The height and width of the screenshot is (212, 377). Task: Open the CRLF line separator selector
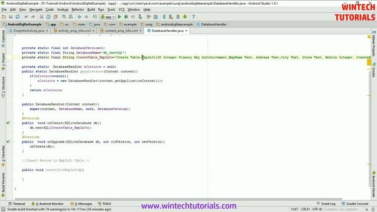[x=306, y=210]
